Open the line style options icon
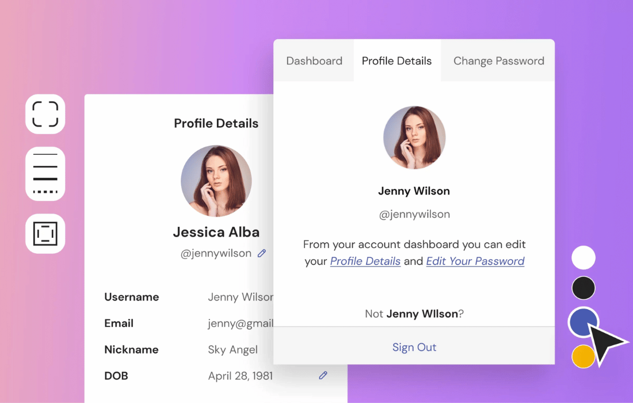633x403 pixels. (45, 174)
